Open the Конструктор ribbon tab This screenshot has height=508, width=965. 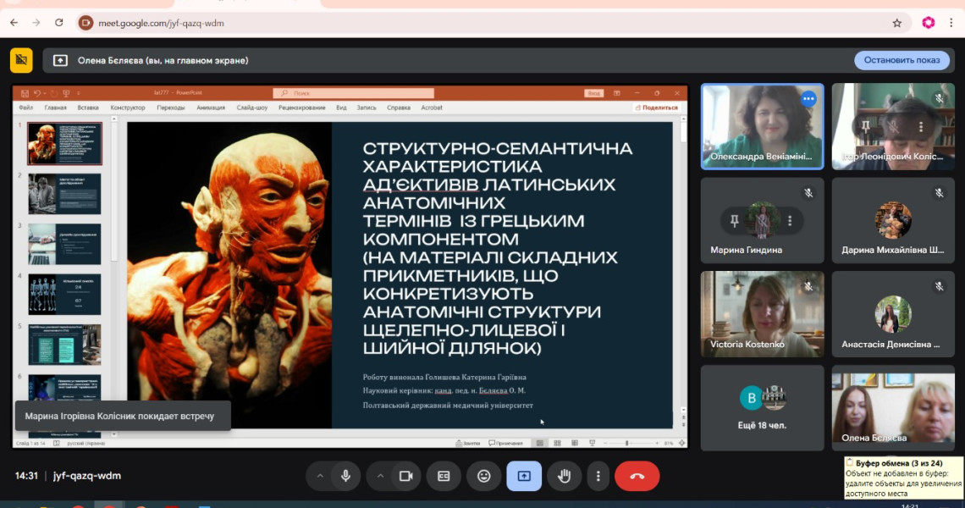click(128, 108)
